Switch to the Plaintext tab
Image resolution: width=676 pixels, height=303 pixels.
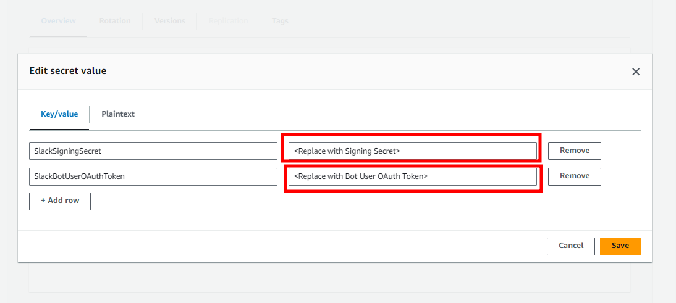tap(118, 114)
